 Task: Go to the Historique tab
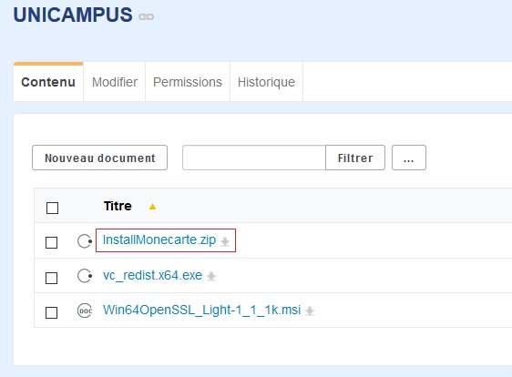click(x=266, y=82)
